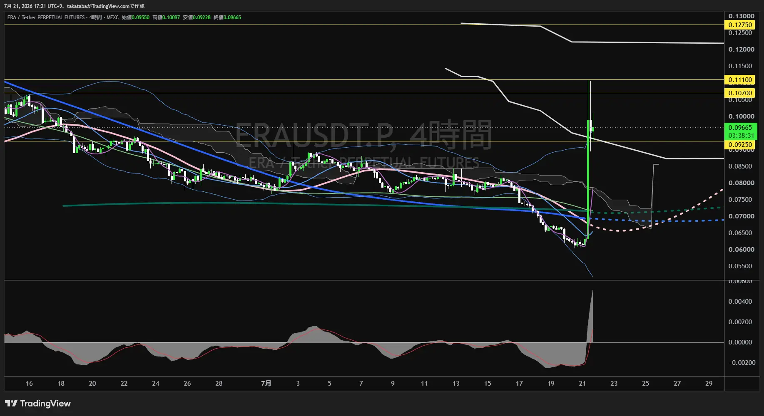The width and height of the screenshot is (764, 416).
Task: Click the takatabaがTradingView.comで作成 attribution text
Action: coord(106,6)
